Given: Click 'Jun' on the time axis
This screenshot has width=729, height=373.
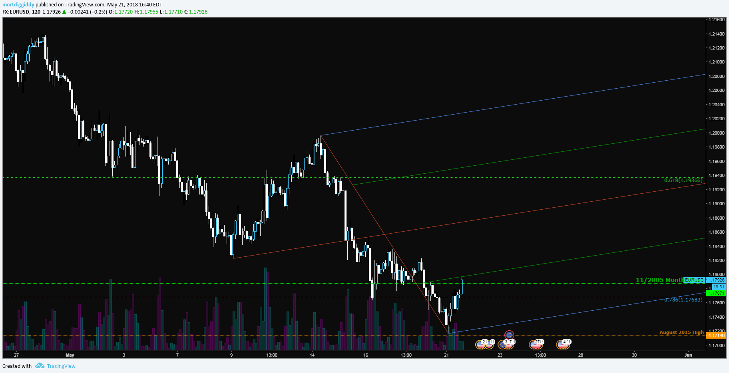Looking at the screenshot, I should tap(688, 355).
